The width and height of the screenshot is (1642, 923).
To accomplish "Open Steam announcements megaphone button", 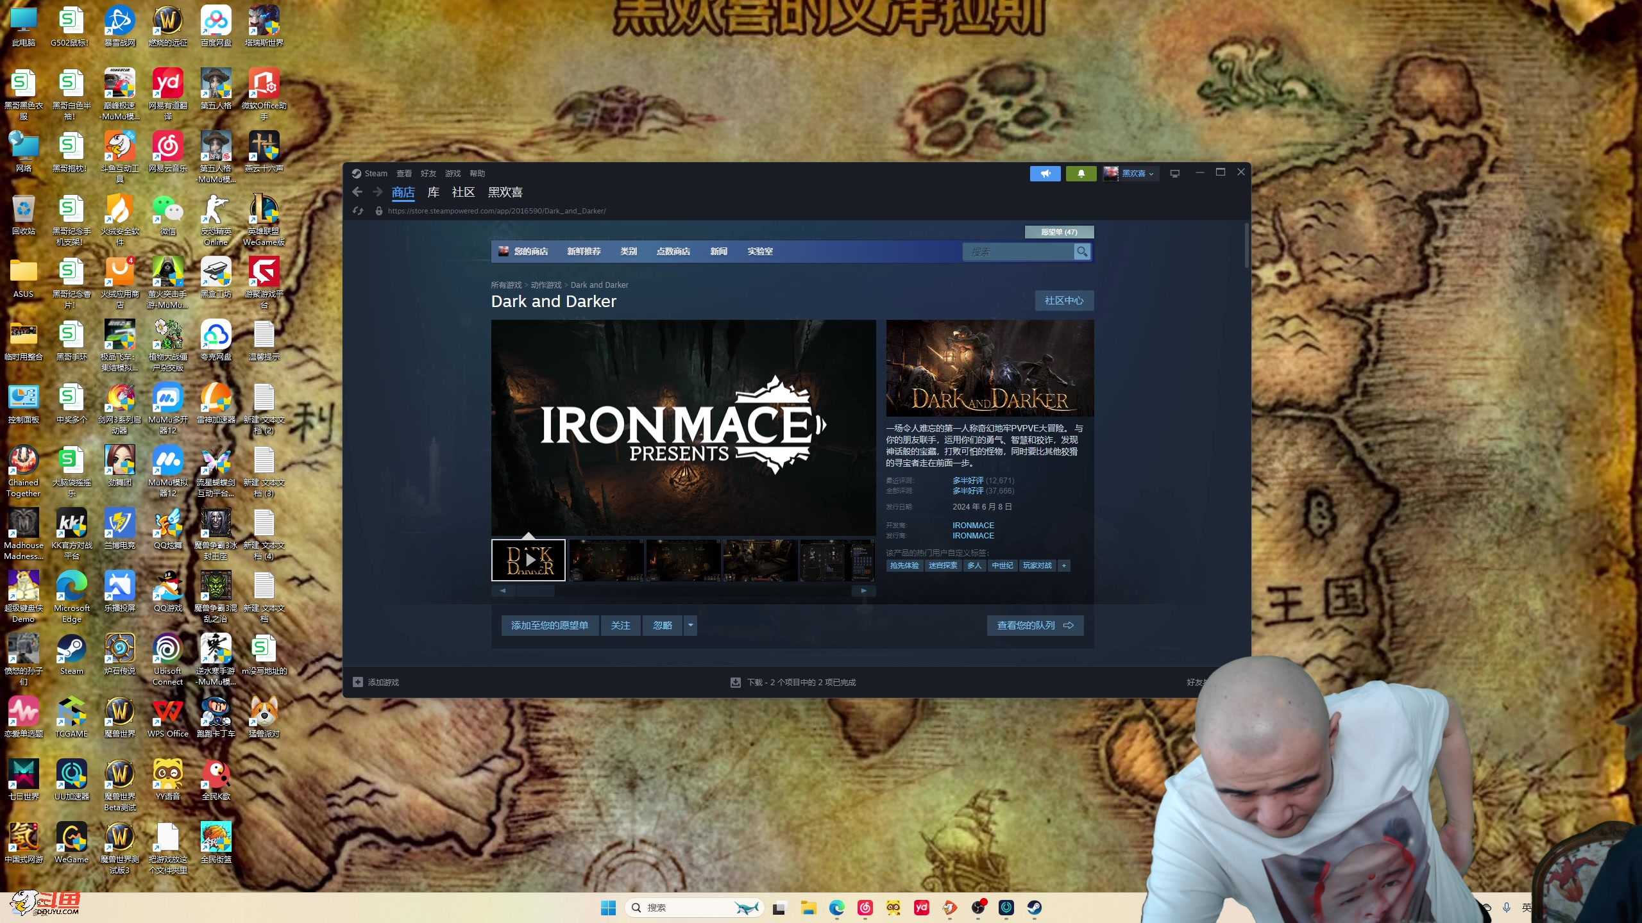I will coord(1045,173).
